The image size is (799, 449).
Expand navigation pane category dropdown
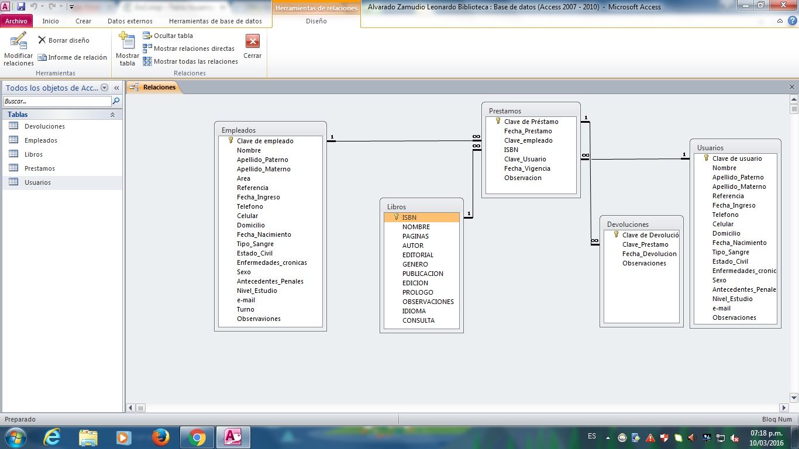[105, 88]
